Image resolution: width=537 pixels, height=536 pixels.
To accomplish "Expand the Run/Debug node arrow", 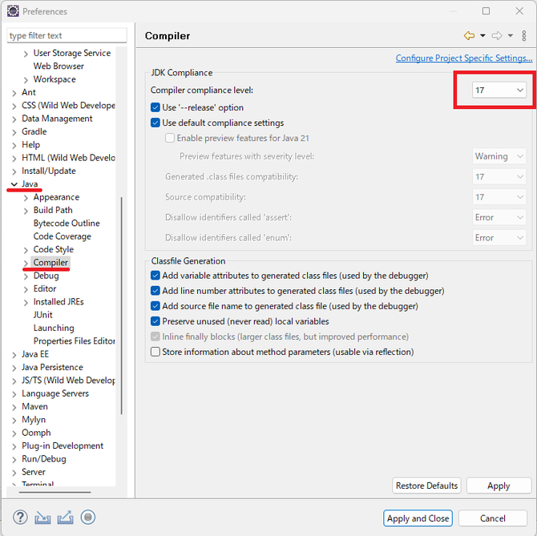I will click(x=14, y=459).
